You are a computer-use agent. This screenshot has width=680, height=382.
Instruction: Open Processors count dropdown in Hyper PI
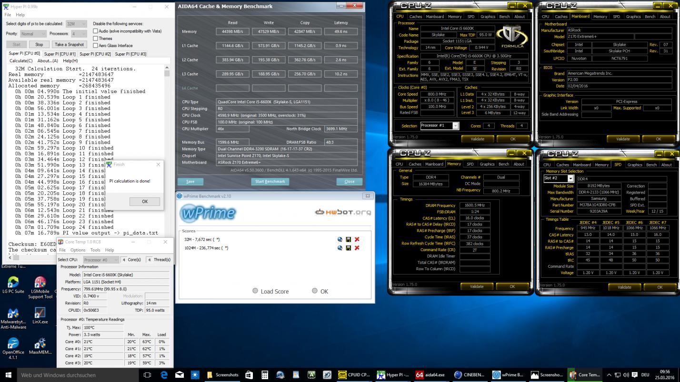(79, 34)
